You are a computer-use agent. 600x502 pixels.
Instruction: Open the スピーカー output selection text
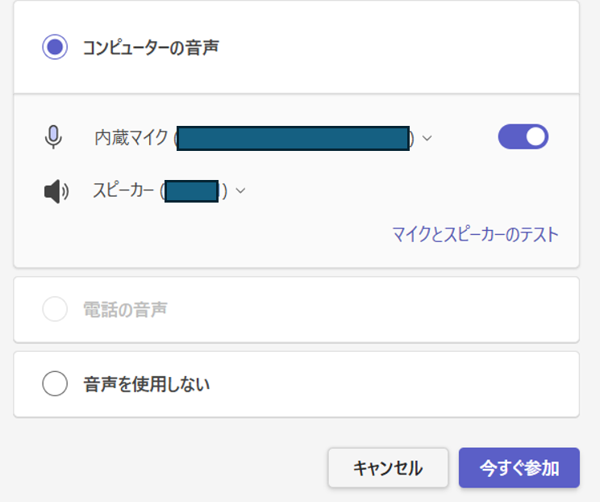tap(160, 190)
